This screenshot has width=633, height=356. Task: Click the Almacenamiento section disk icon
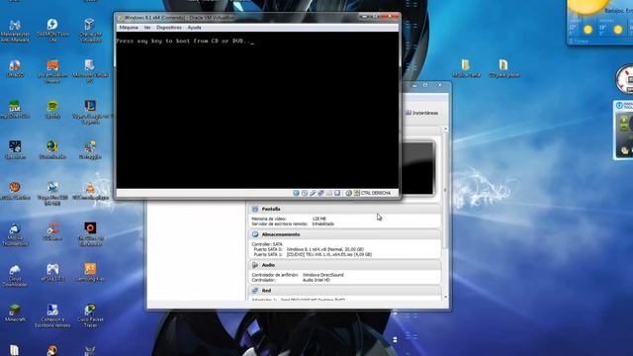coord(255,234)
